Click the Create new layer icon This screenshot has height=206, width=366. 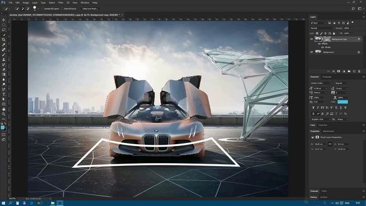pyautogui.click(x=354, y=71)
